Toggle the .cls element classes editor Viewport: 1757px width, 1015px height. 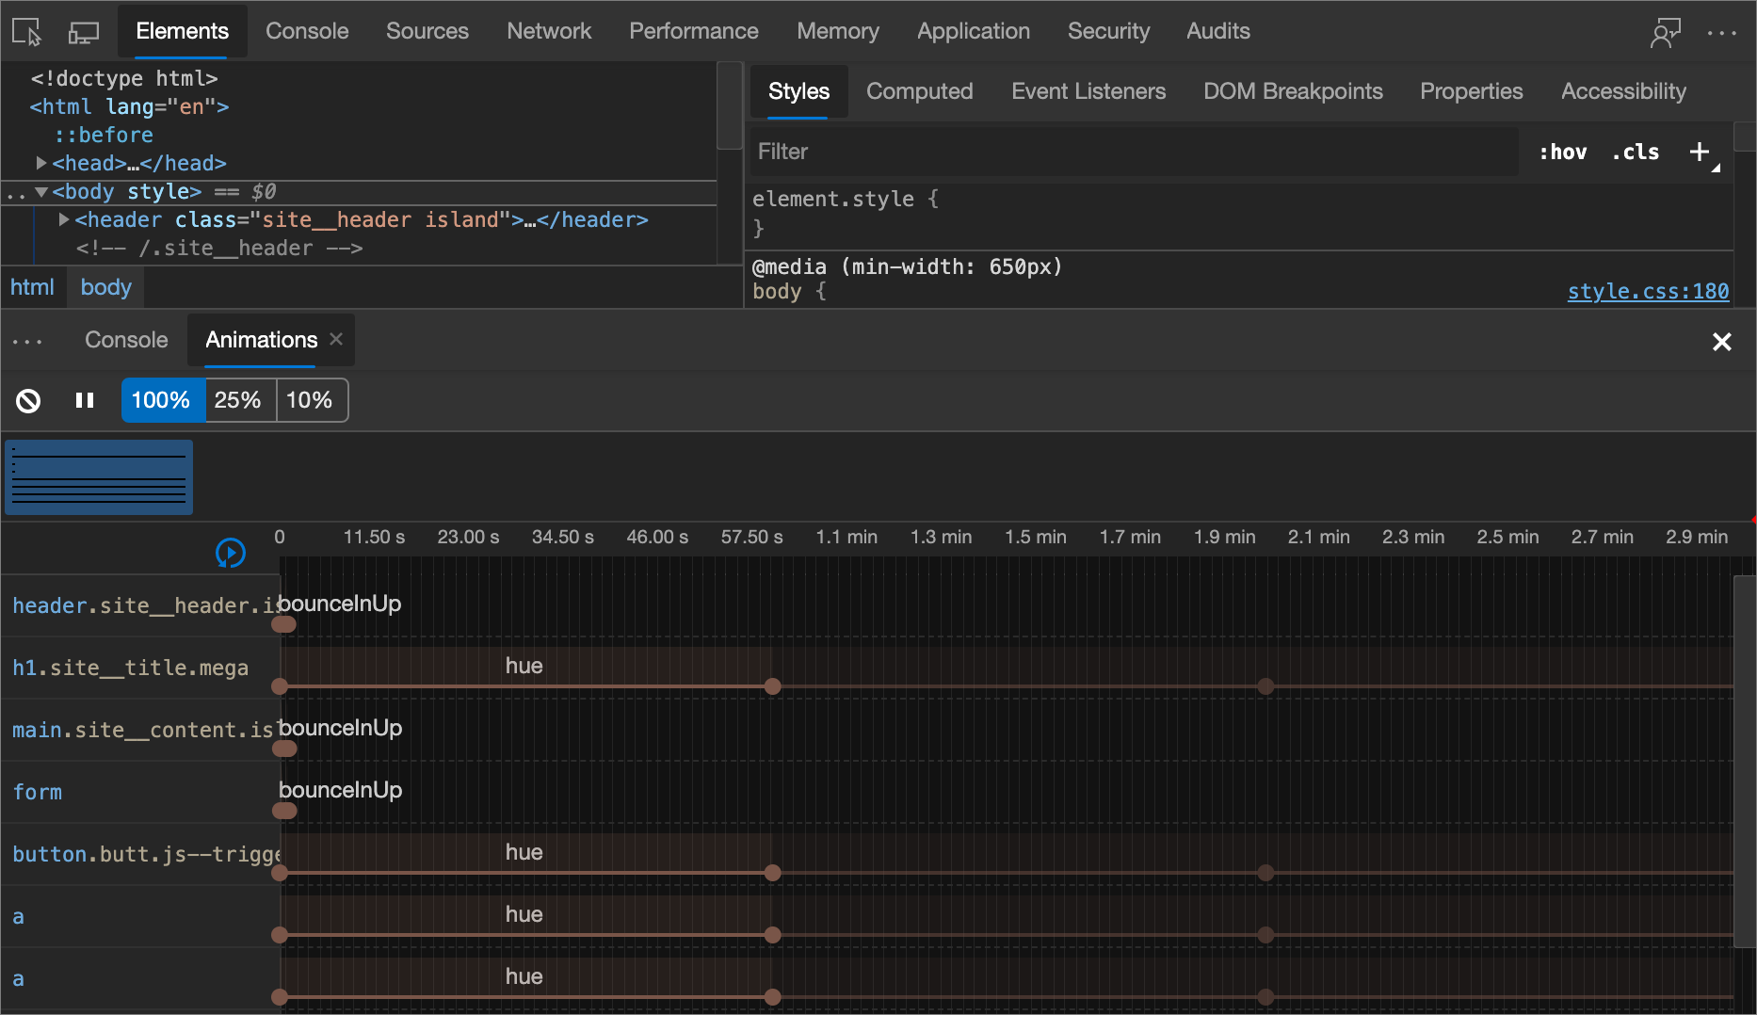coord(1636,151)
